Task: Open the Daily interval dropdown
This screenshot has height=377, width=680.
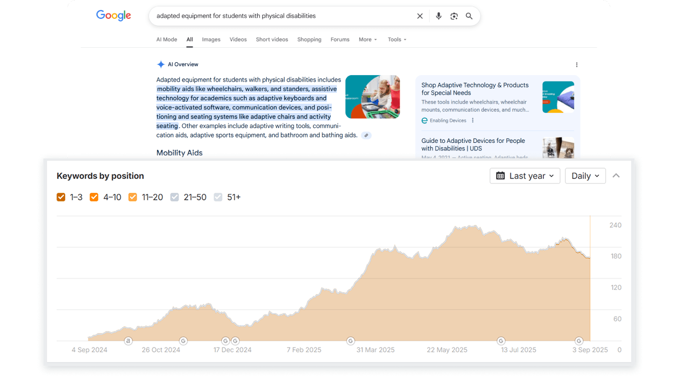Action: click(x=585, y=176)
